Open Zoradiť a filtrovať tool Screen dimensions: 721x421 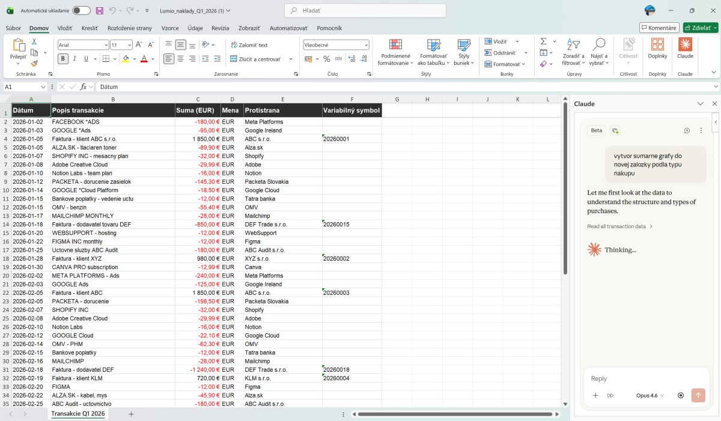(x=571, y=51)
